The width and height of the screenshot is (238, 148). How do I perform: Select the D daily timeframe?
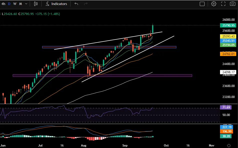point(9,4)
